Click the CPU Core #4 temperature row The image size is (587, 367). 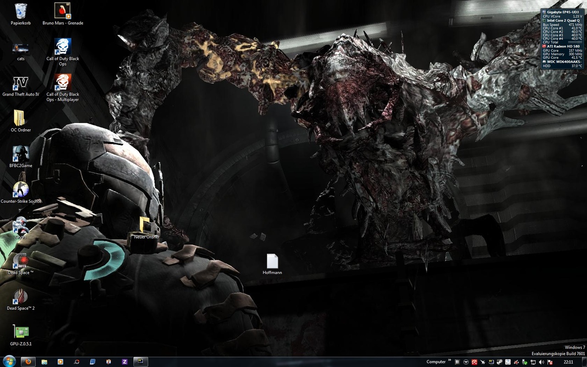(563, 39)
